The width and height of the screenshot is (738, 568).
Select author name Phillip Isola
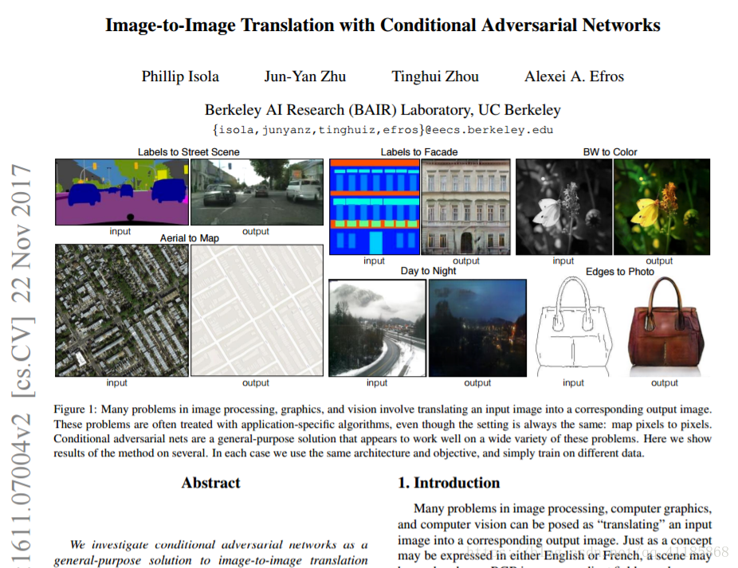click(x=180, y=76)
